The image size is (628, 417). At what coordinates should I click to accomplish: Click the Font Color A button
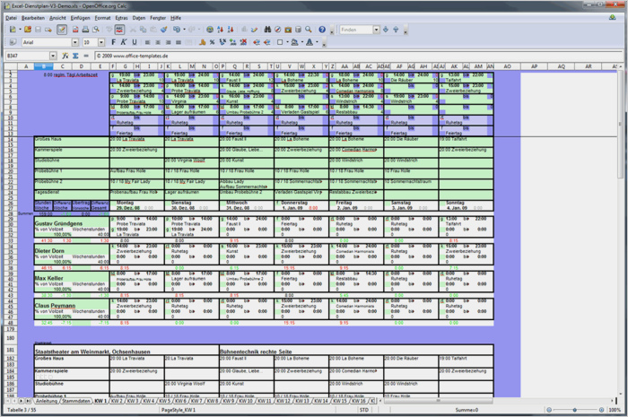point(310,42)
